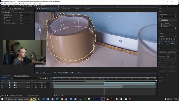Open the Destination Mask dropdown
The height and width of the screenshot is (101, 179).
[25, 16]
